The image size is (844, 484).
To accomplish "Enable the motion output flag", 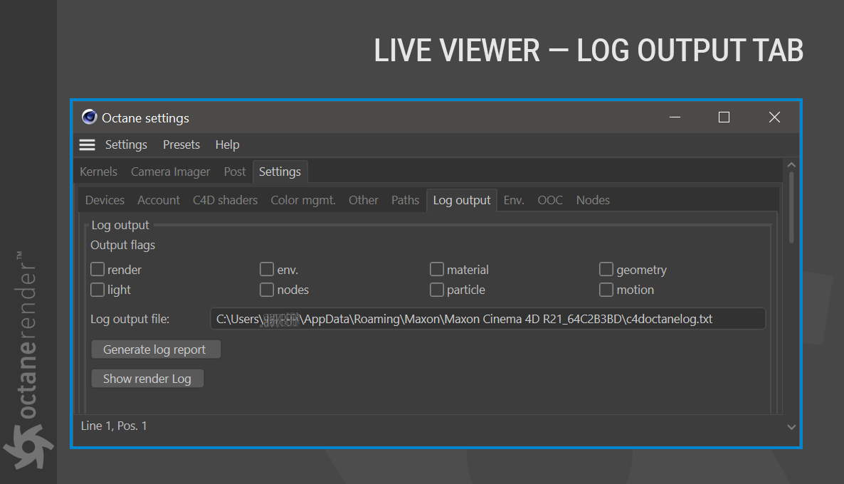I will pyautogui.click(x=606, y=290).
